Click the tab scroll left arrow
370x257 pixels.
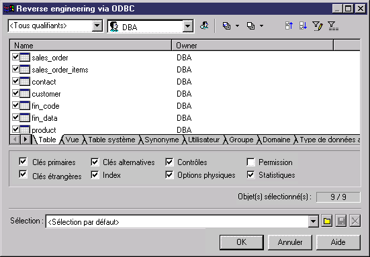pyautogui.click(x=15, y=140)
